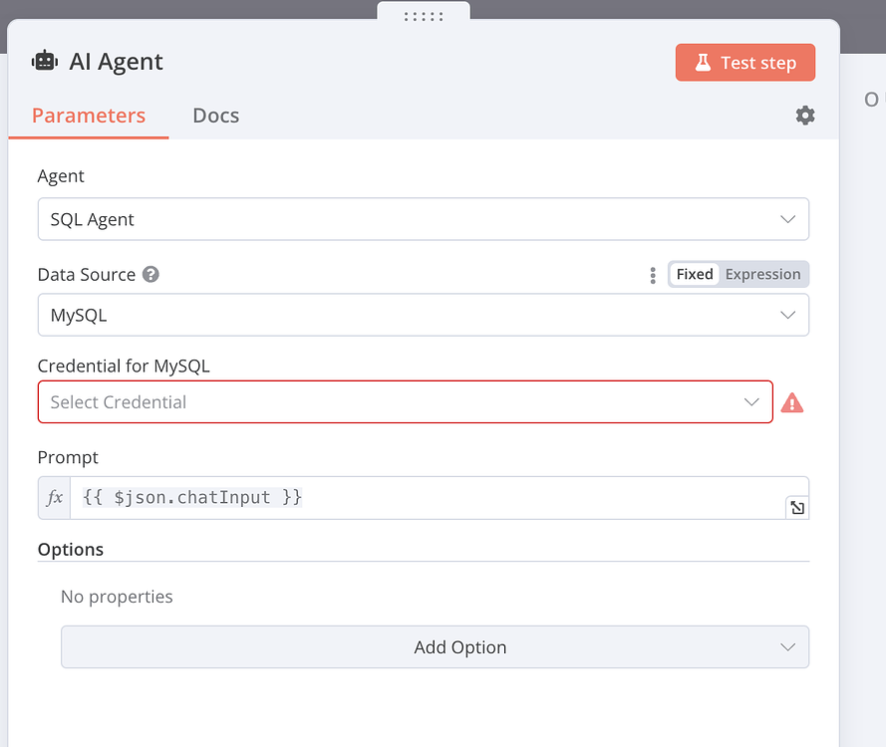Click the credential warning triangle icon
886x747 pixels.
click(792, 401)
